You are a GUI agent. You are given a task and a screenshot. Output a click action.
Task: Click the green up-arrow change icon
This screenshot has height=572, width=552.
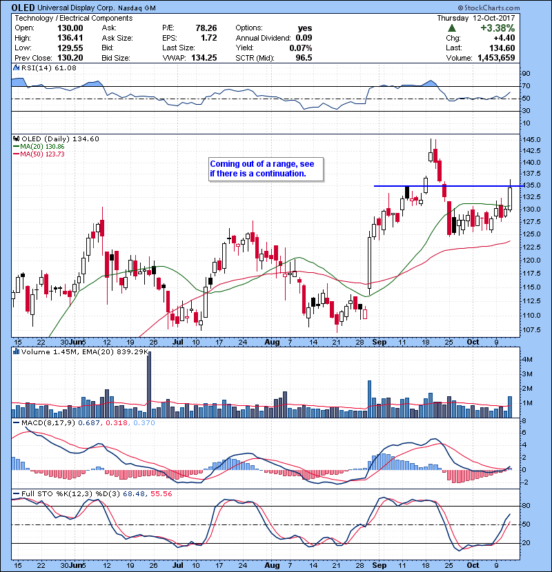(452, 28)
